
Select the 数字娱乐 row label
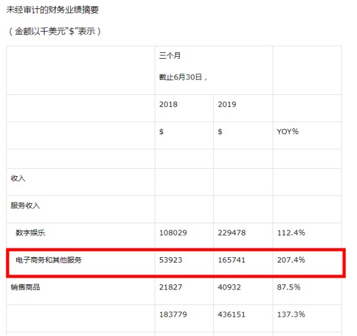[x=30, y=233]
